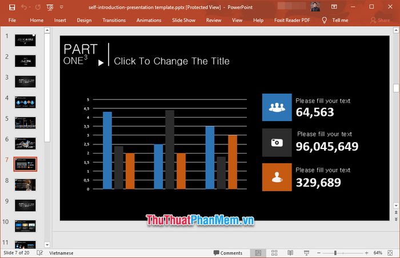Click the white play triangle on slide
The image size is (400, 258).
101,63
